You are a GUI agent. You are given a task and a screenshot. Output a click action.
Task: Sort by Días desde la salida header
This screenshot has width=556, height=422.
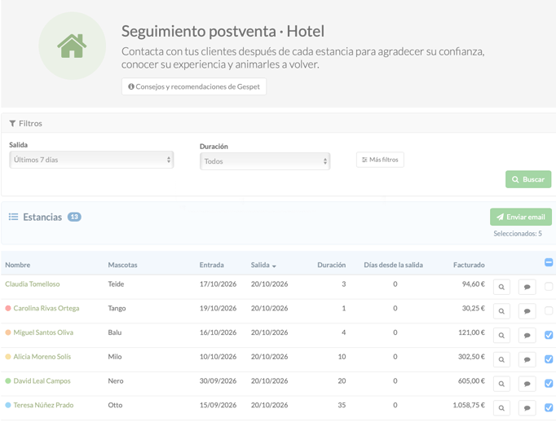coord(393,265)
